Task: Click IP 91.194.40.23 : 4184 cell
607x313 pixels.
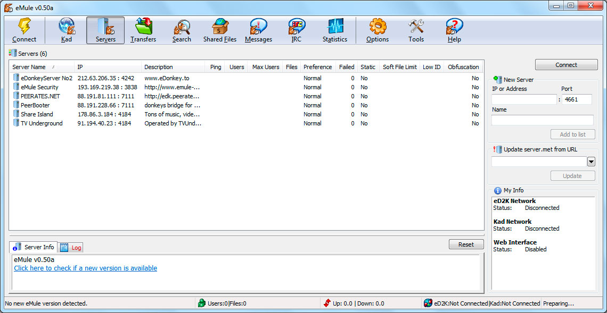Action: point(104,123)
